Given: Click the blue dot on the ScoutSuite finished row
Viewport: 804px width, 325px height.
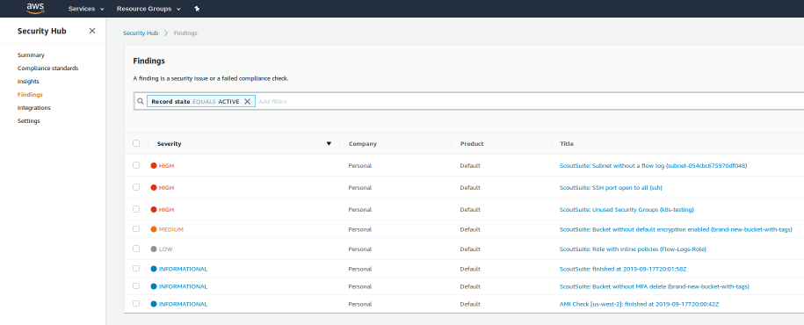Looking at the screenshot, I should tap(153, 269).
